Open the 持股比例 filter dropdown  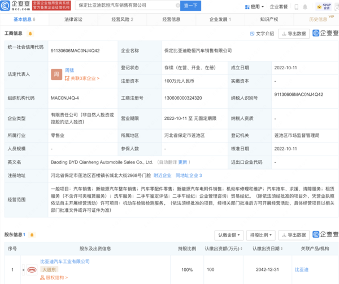(260, 235)
